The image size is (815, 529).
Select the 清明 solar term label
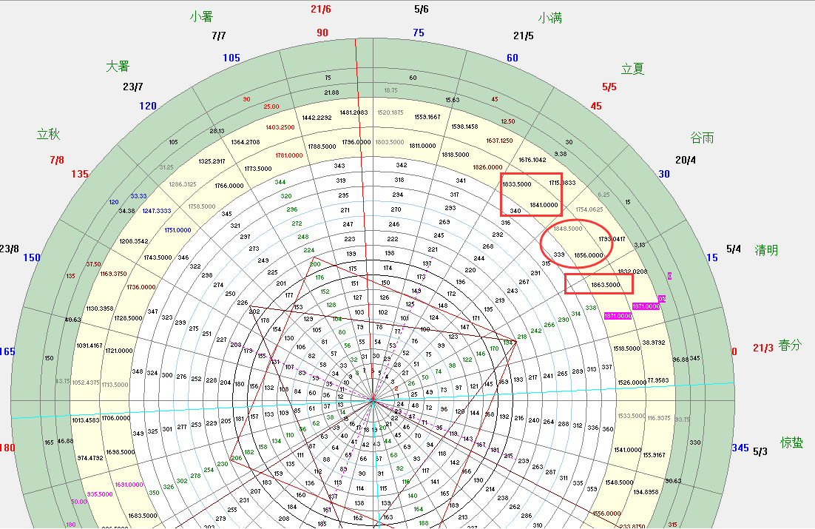click(766, 250)
